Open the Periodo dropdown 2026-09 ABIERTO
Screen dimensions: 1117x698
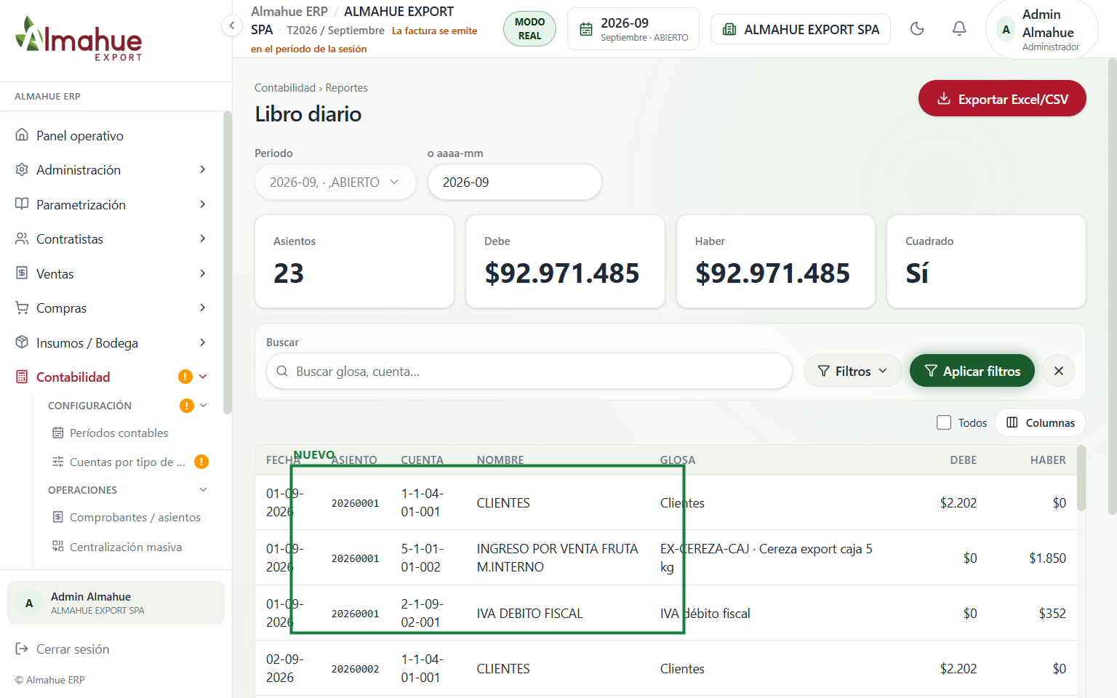point(335,182)
